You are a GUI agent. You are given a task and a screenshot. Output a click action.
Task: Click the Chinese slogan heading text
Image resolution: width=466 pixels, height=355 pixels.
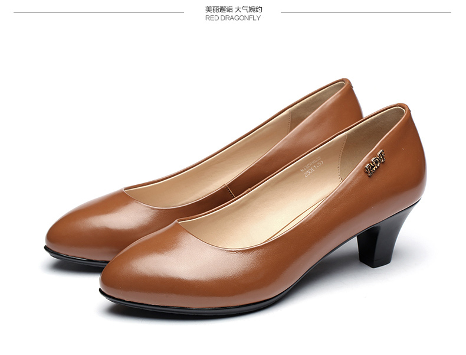coord(234,9)
